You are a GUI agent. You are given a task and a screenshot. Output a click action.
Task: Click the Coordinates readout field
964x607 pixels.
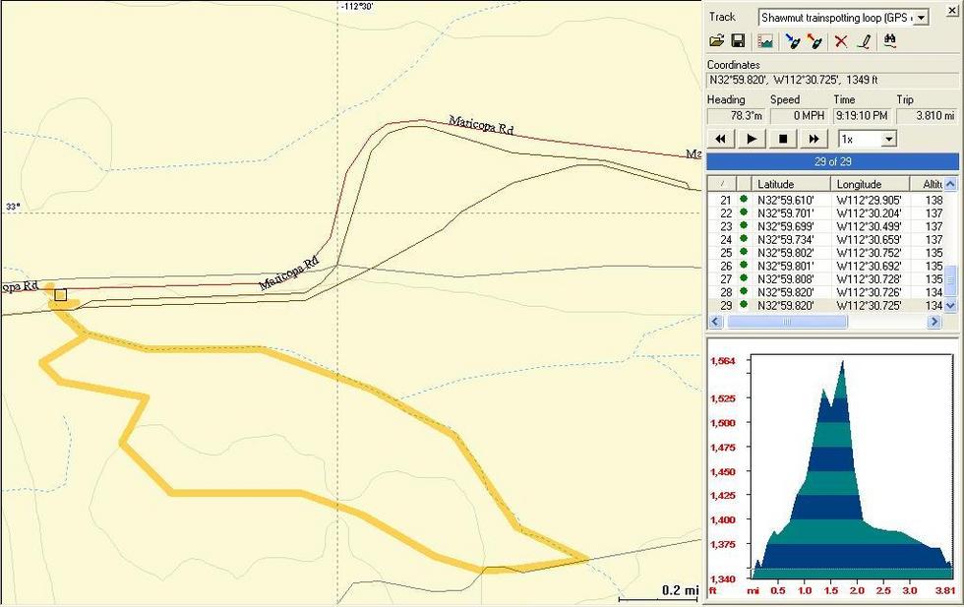[832, 80]
